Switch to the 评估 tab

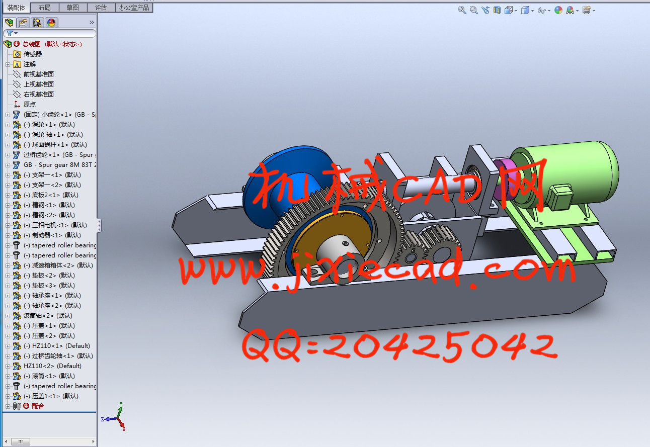pos(101,8)
